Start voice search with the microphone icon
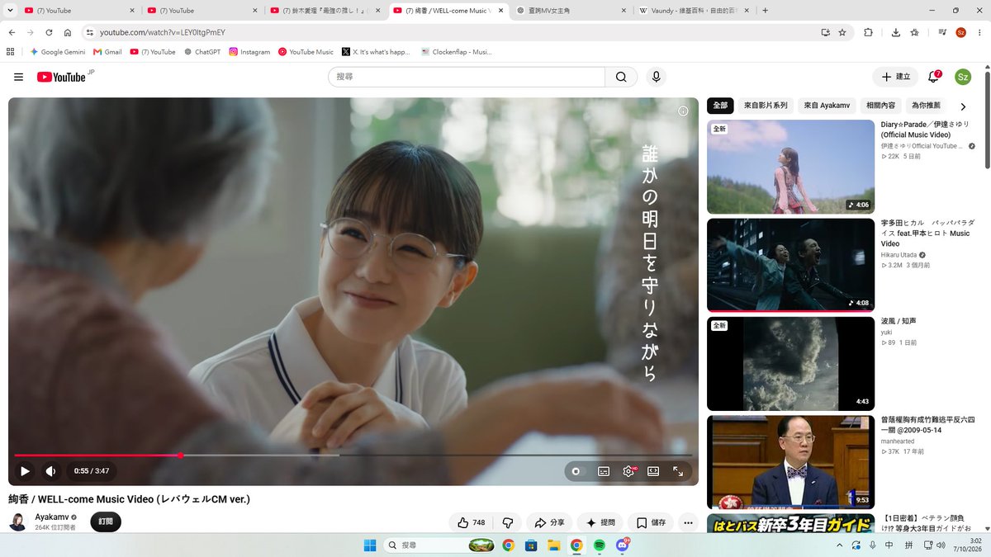Screen dimensions: 991x557 pos(656,77)
